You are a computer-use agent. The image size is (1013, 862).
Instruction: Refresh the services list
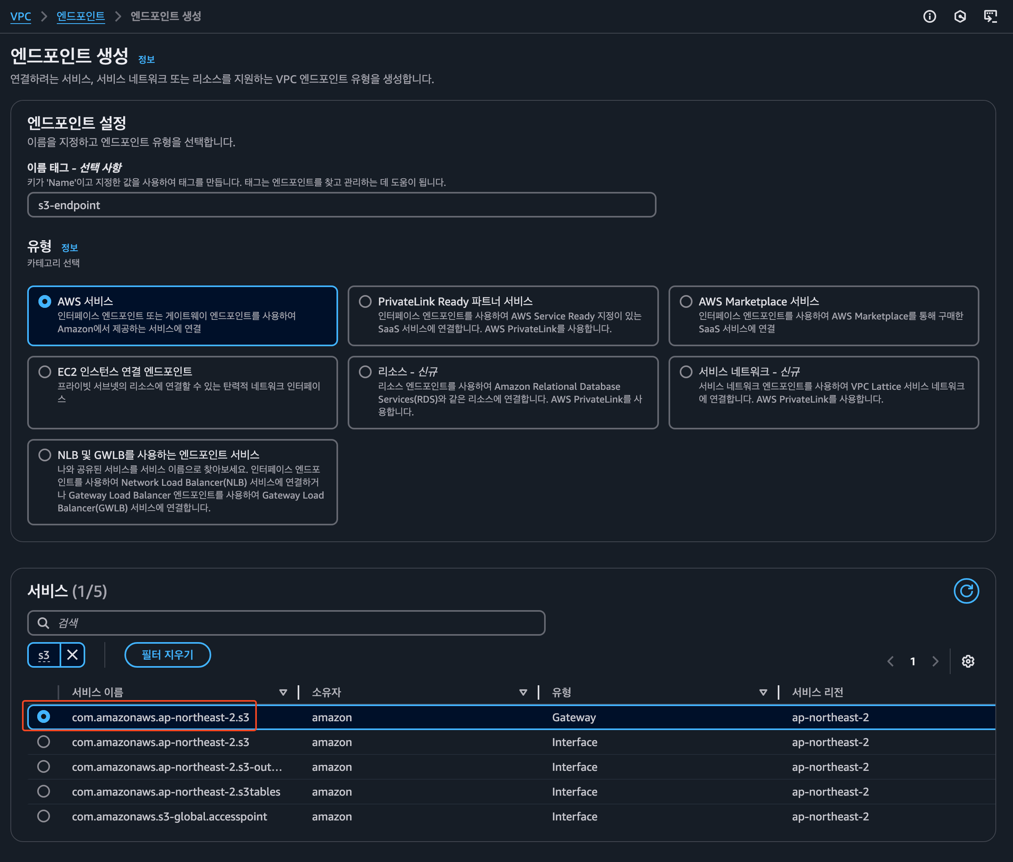pos(966,591)
